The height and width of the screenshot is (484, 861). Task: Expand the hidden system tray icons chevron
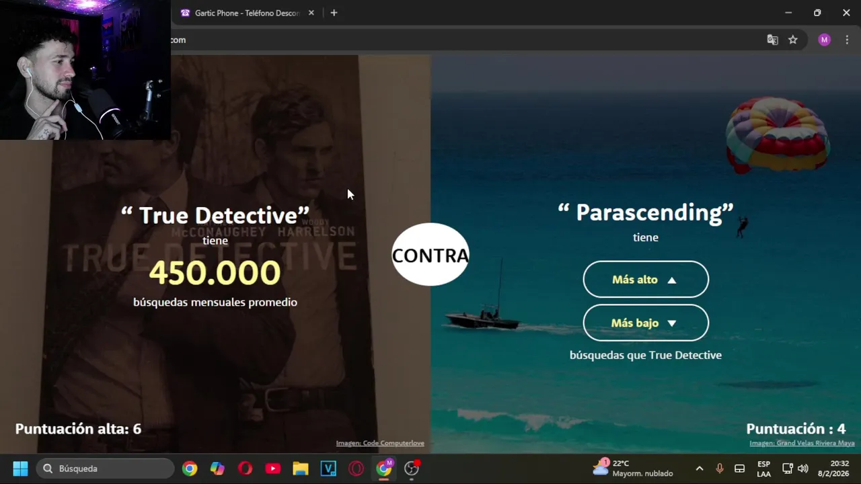coord(700,469)
